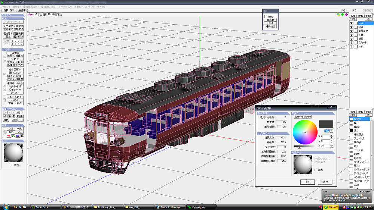Click 全て選択 select all button
Screen dimensions: 374x210
[8, 26]
